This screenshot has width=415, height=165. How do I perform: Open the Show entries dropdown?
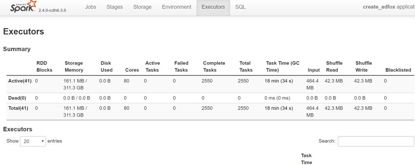[x=33, y=141]
